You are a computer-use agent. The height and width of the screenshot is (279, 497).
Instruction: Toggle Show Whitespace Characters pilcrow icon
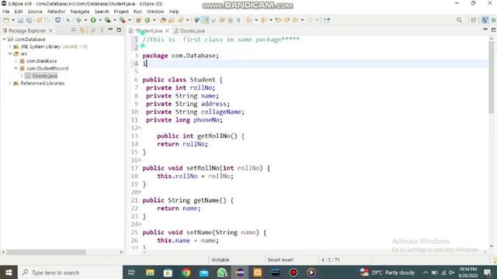pos(238,20)
